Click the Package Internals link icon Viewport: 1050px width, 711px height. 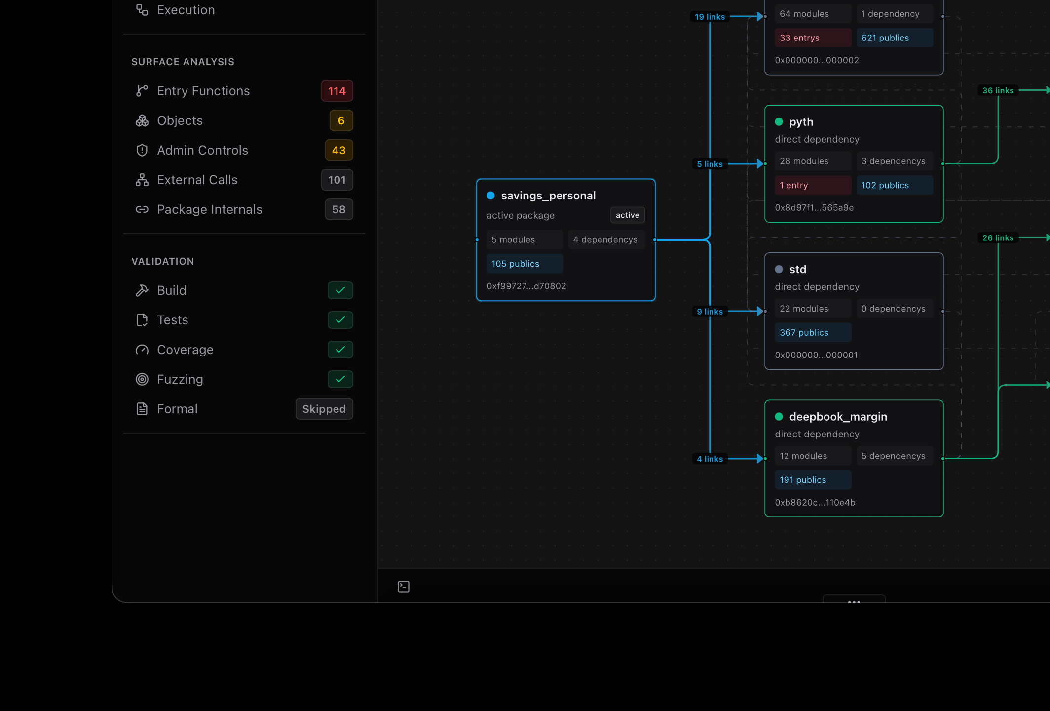(x=142, y=209)
